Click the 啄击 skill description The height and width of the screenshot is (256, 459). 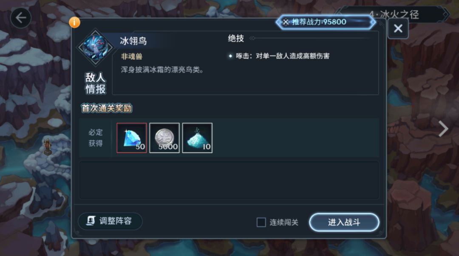[283, 56]
